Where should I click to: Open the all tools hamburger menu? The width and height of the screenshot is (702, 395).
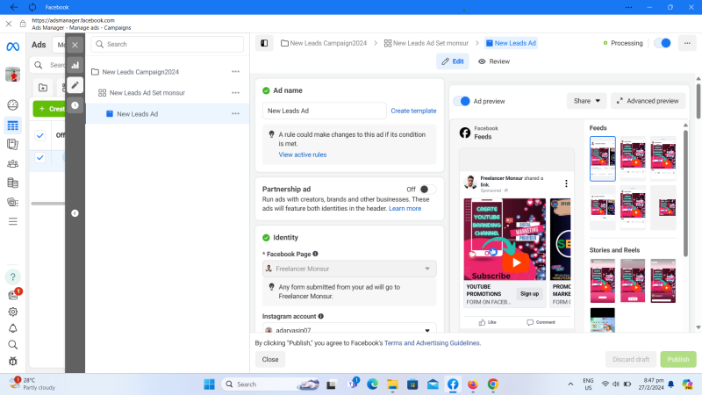click(x=12, y=221)
